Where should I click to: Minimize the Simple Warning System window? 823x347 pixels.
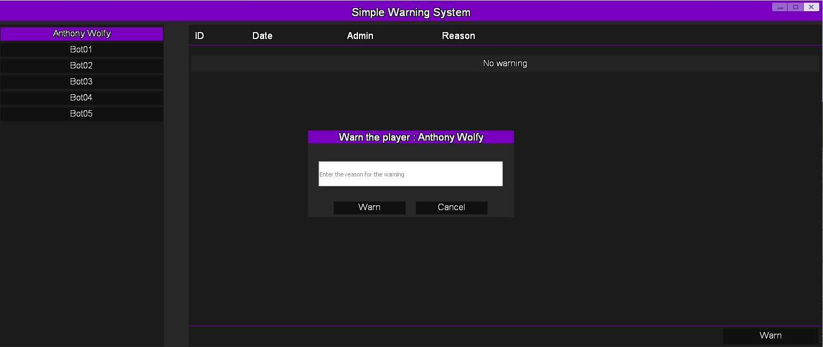(780, 6)
